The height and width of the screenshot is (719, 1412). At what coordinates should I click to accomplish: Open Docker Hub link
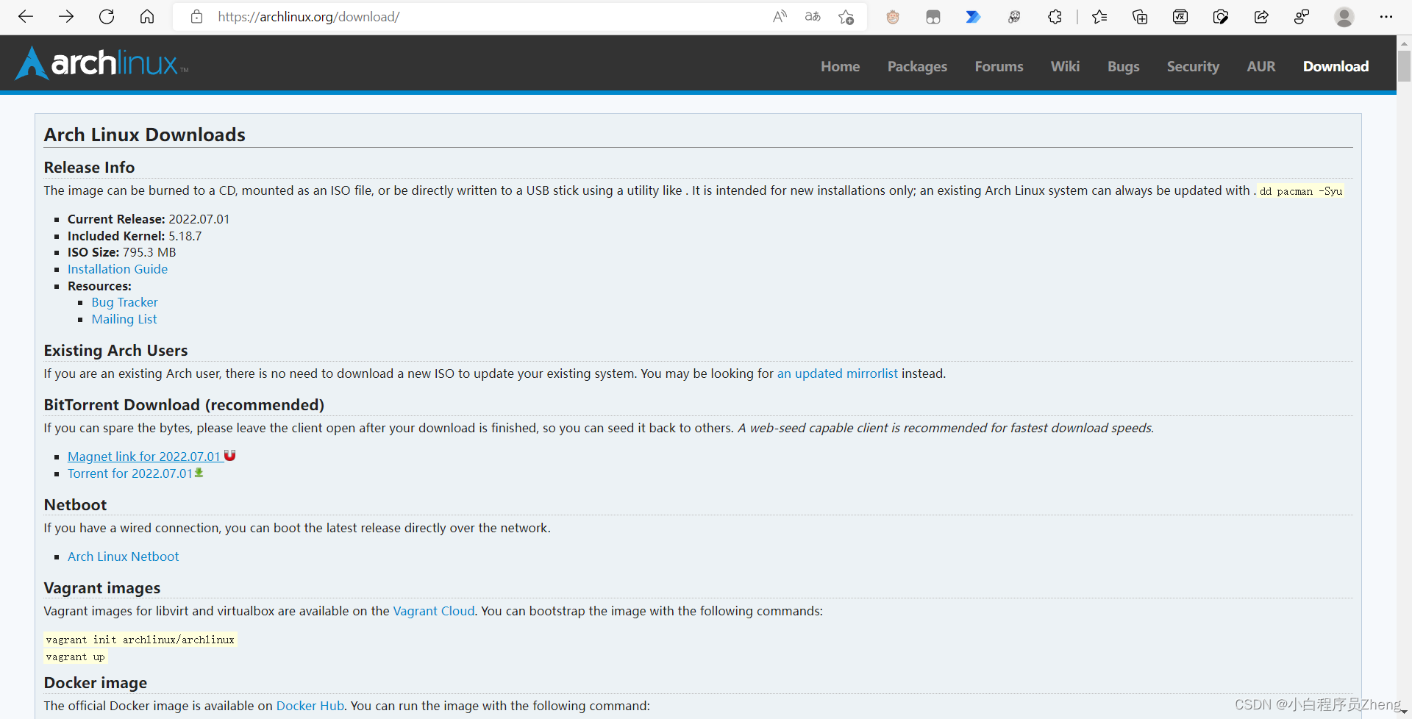pyautogui.click(x=310, y=706)
